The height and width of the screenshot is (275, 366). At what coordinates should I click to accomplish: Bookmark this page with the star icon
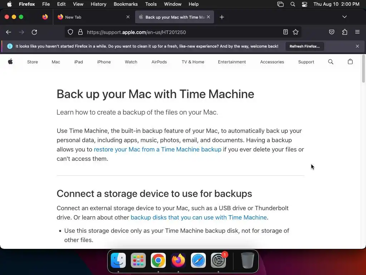click(296, 32)
